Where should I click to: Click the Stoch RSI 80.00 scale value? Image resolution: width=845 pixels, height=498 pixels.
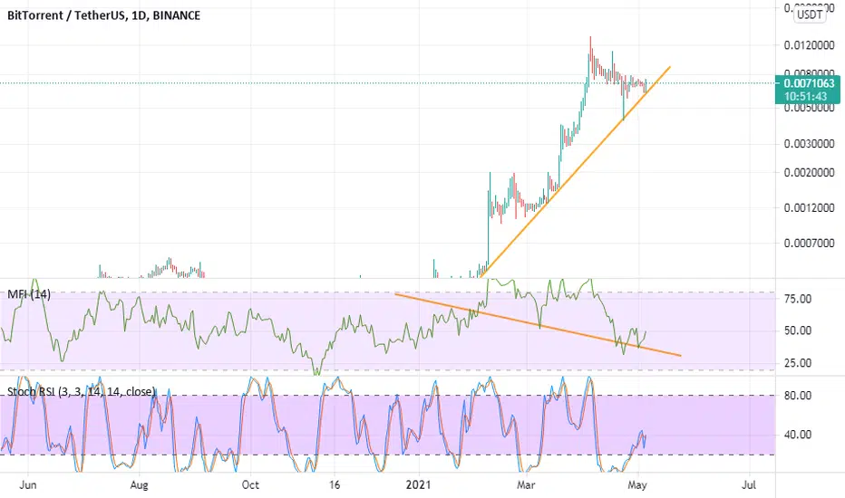tap(798, 396)
